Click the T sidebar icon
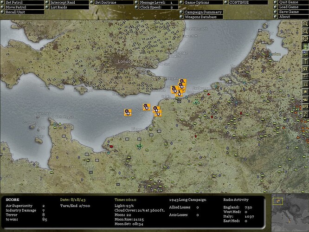This screenshot has height=232, width=309. [x=305, y=62]
